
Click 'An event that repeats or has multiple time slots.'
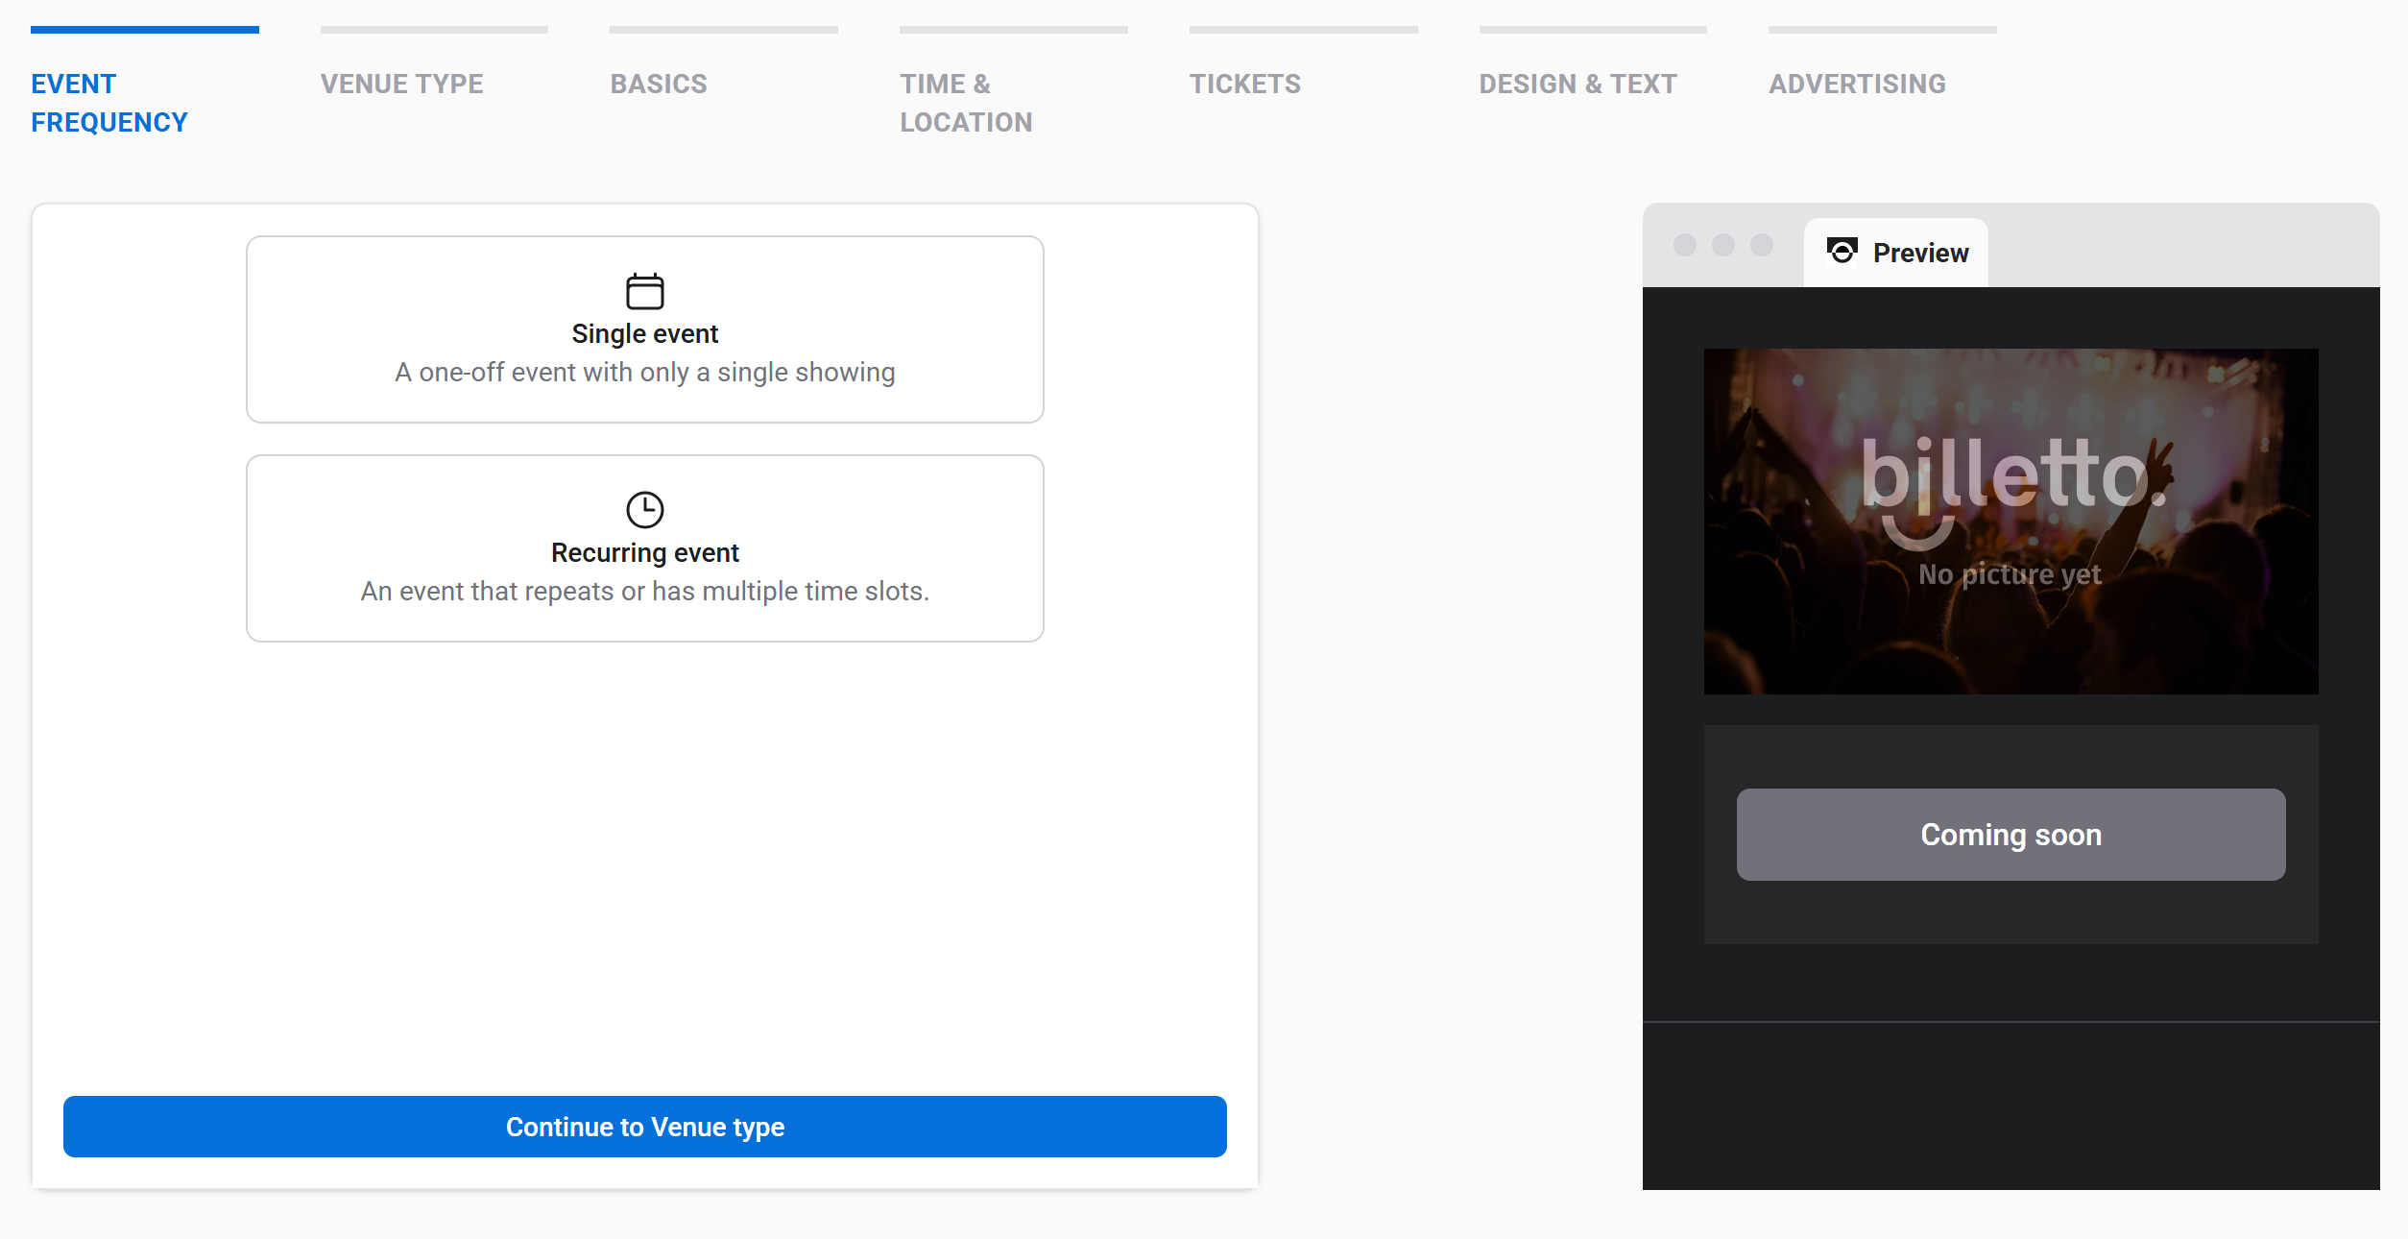pyautogui.click(x=644, y=592)
